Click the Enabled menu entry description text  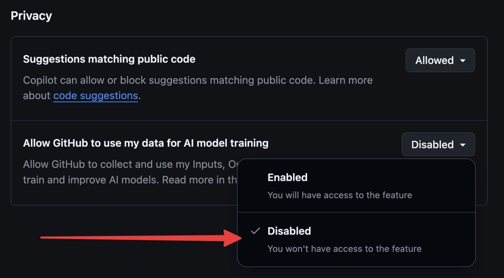[339, 195]
